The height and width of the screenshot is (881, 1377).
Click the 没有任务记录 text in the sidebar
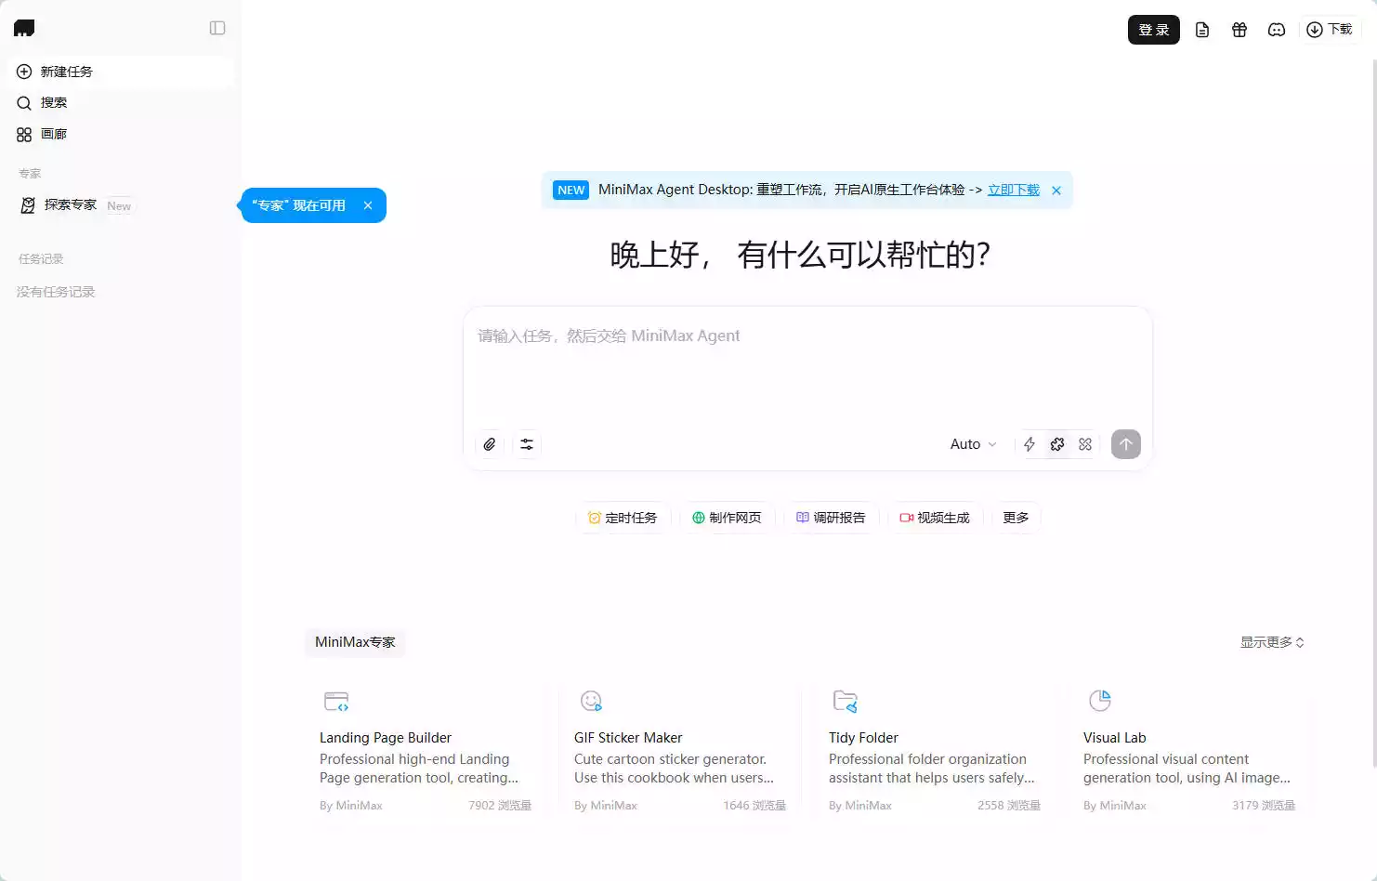[x=56, y=292]
